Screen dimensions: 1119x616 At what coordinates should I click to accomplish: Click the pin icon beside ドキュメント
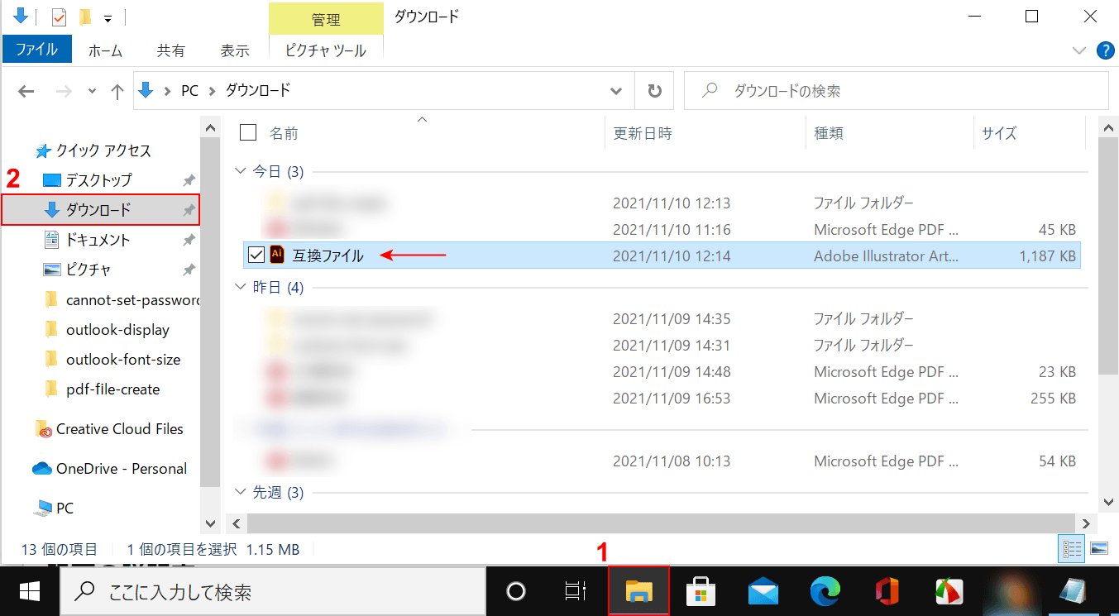pyautogui.click(x=189, y=240)
